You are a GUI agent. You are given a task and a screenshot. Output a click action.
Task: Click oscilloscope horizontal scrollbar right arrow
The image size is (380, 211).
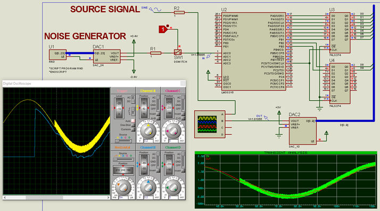[x=108, y=198]
